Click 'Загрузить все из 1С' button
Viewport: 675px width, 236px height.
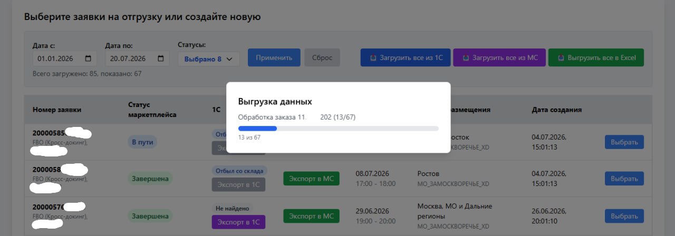pos(406,57)
